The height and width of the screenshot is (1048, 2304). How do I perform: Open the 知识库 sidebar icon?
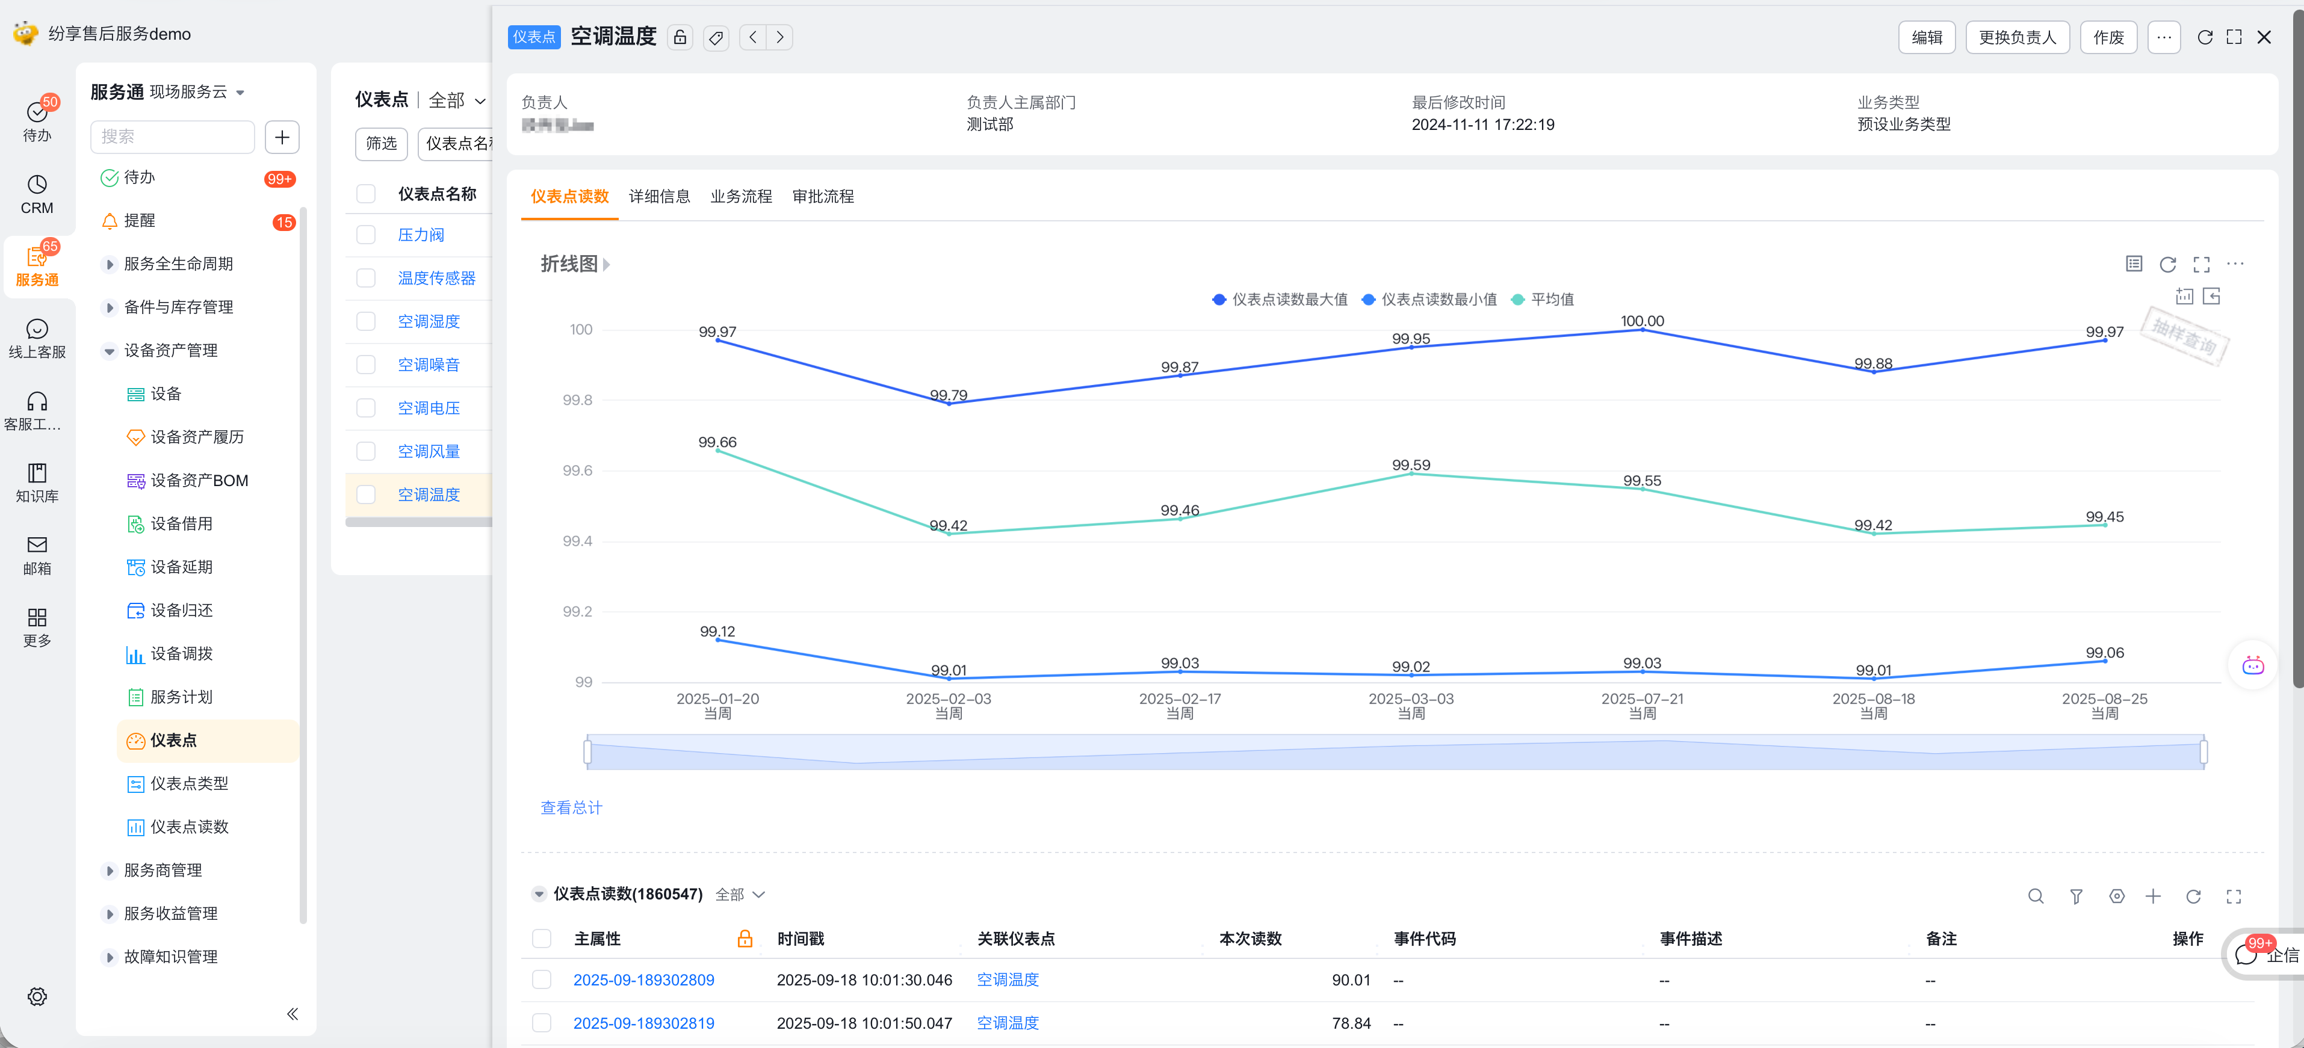click(37, 482)
